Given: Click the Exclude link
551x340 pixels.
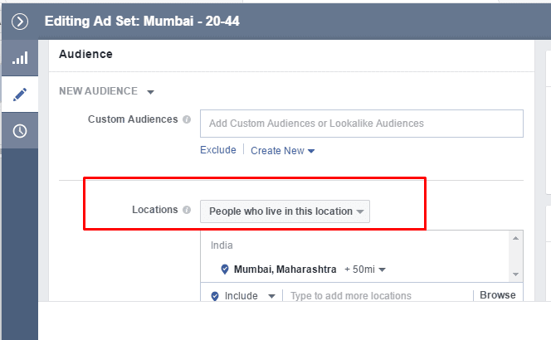Looking at the screenshot, I should click(x=218, y=150).
